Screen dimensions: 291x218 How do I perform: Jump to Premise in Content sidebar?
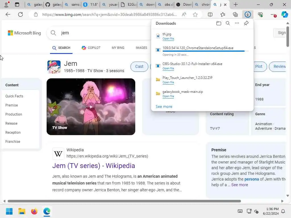(x=11, y=105)
